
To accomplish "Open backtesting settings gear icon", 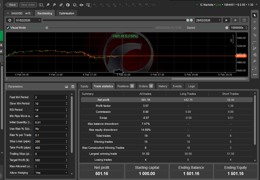I will [x=10, y=20].
